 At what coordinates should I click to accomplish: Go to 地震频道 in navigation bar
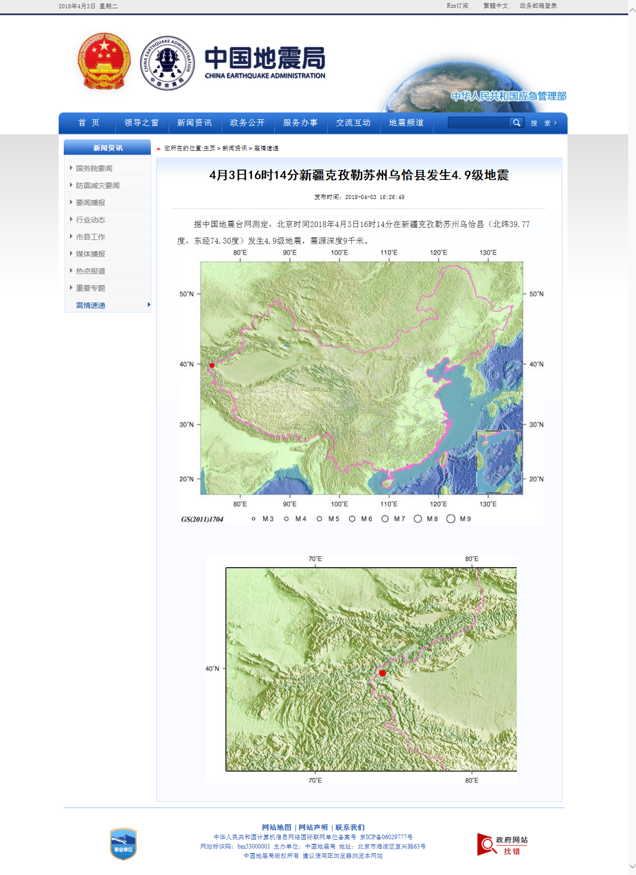[x=406, y=123]
